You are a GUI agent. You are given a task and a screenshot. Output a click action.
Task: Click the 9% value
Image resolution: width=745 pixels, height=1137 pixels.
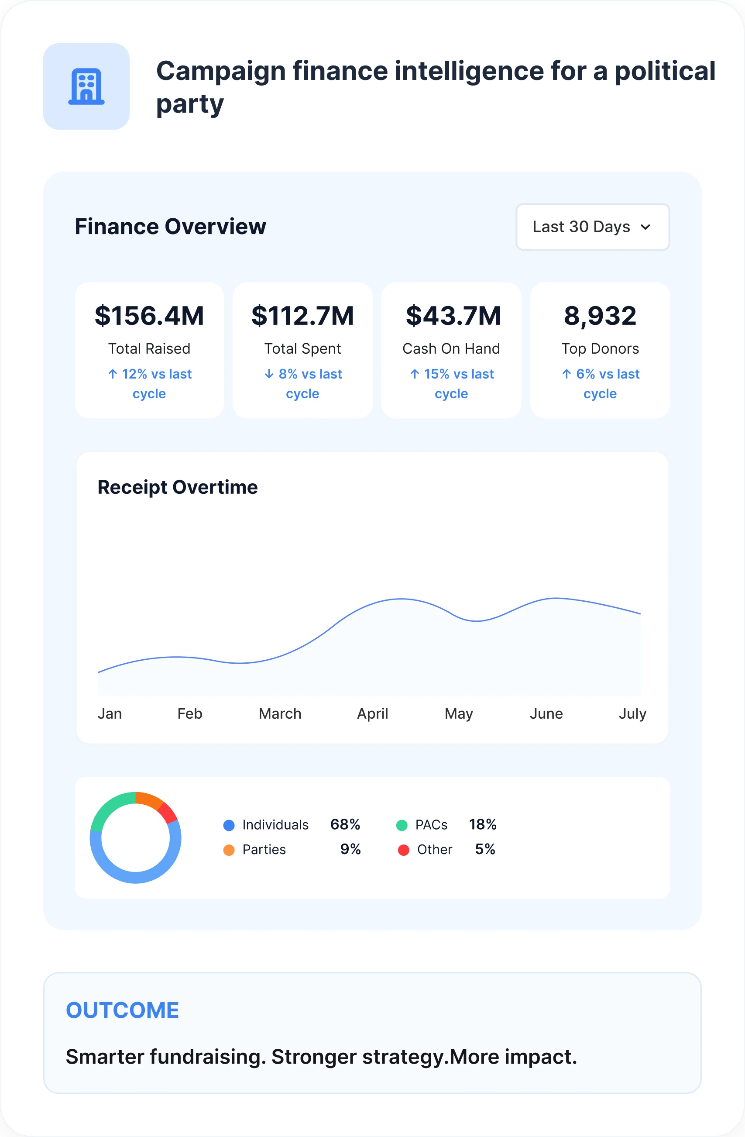[x=350, y=849]
